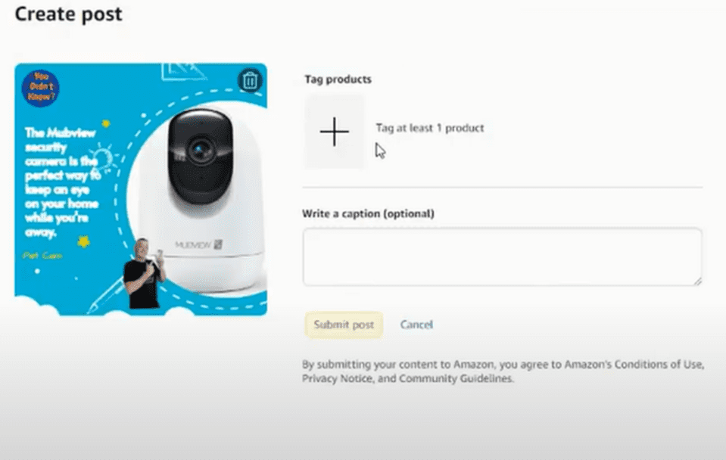Delete the uploaded image with trash icon

[251, 81]
